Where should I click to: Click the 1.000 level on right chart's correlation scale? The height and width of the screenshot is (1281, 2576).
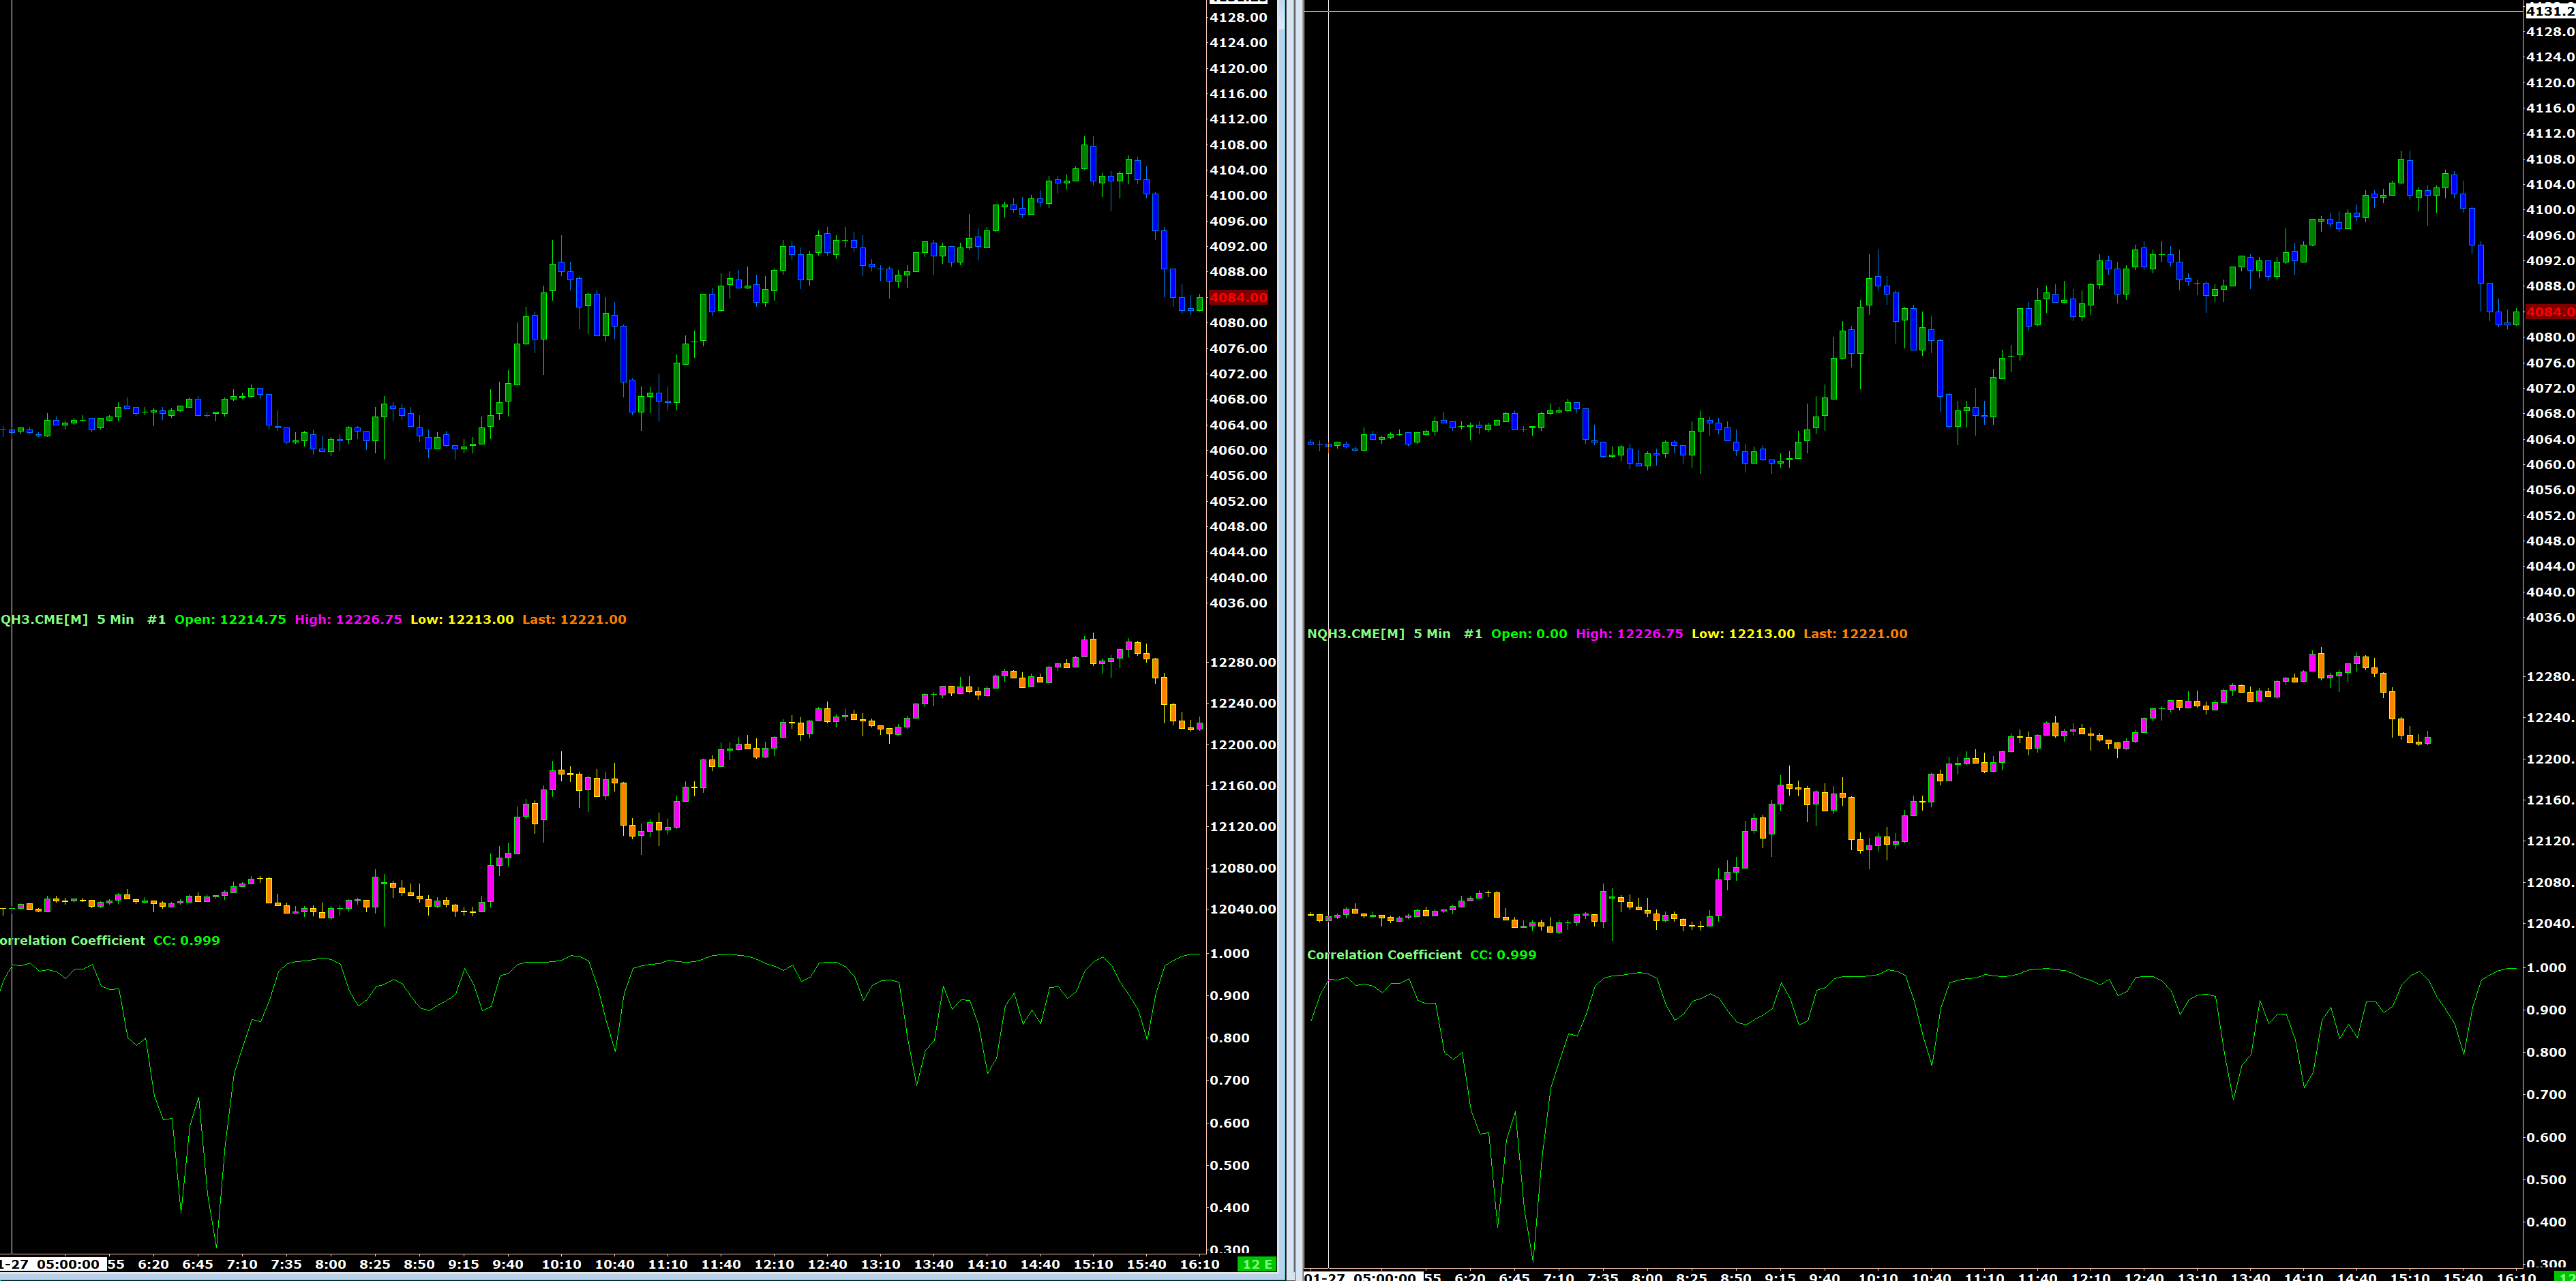coord(2545,968)
